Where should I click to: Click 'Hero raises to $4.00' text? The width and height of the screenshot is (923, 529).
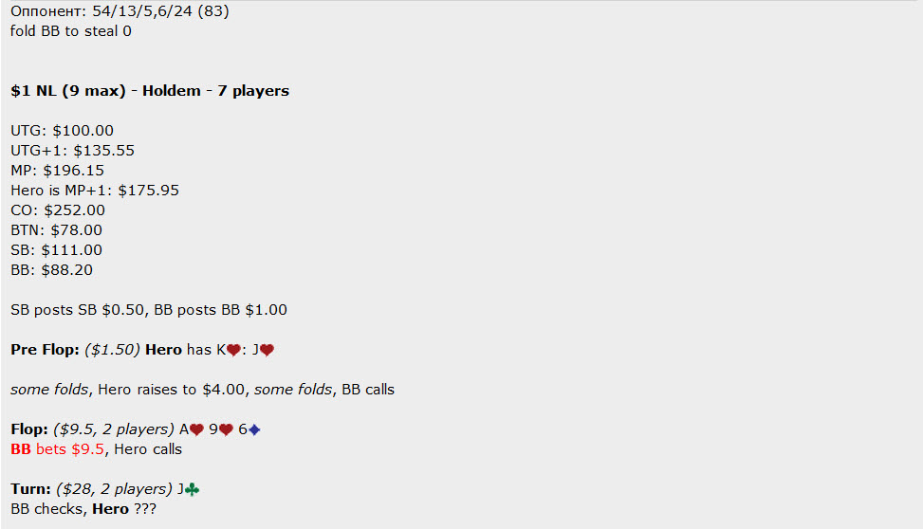pyautogui.click(x=172, y=390)
